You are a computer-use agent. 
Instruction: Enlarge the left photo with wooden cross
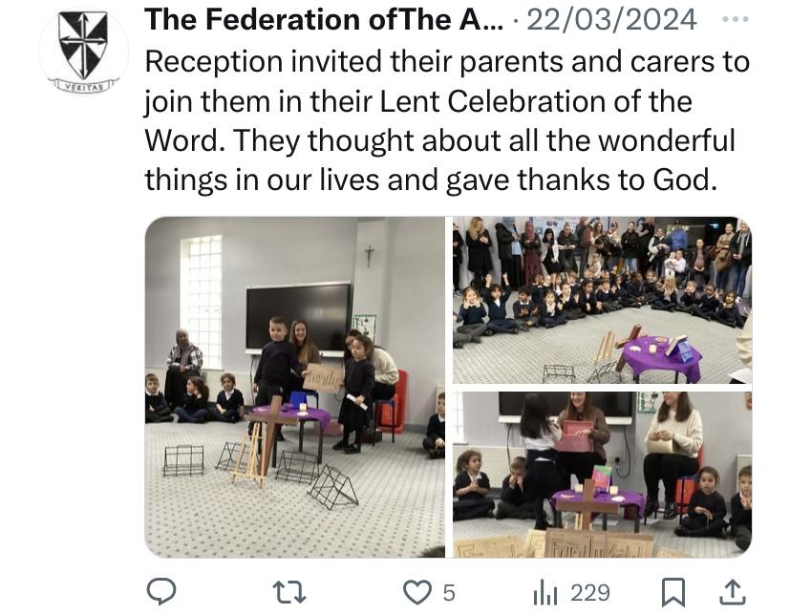coord(295,386)
